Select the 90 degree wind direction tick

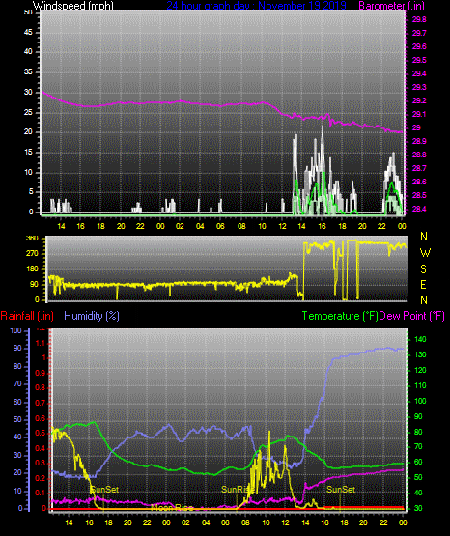(34, 284)
